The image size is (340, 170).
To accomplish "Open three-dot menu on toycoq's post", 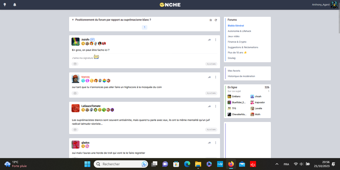I will (x=215, y=77).
